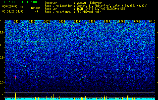
Task: Click the 0406 time marker
Action: tap(92, 21)
